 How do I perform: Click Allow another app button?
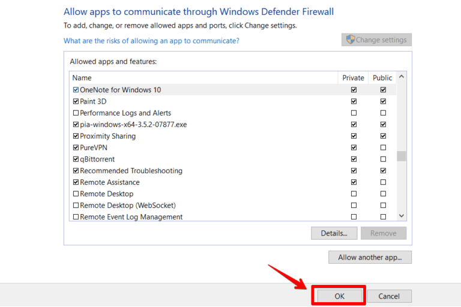[x=370, y=257]
